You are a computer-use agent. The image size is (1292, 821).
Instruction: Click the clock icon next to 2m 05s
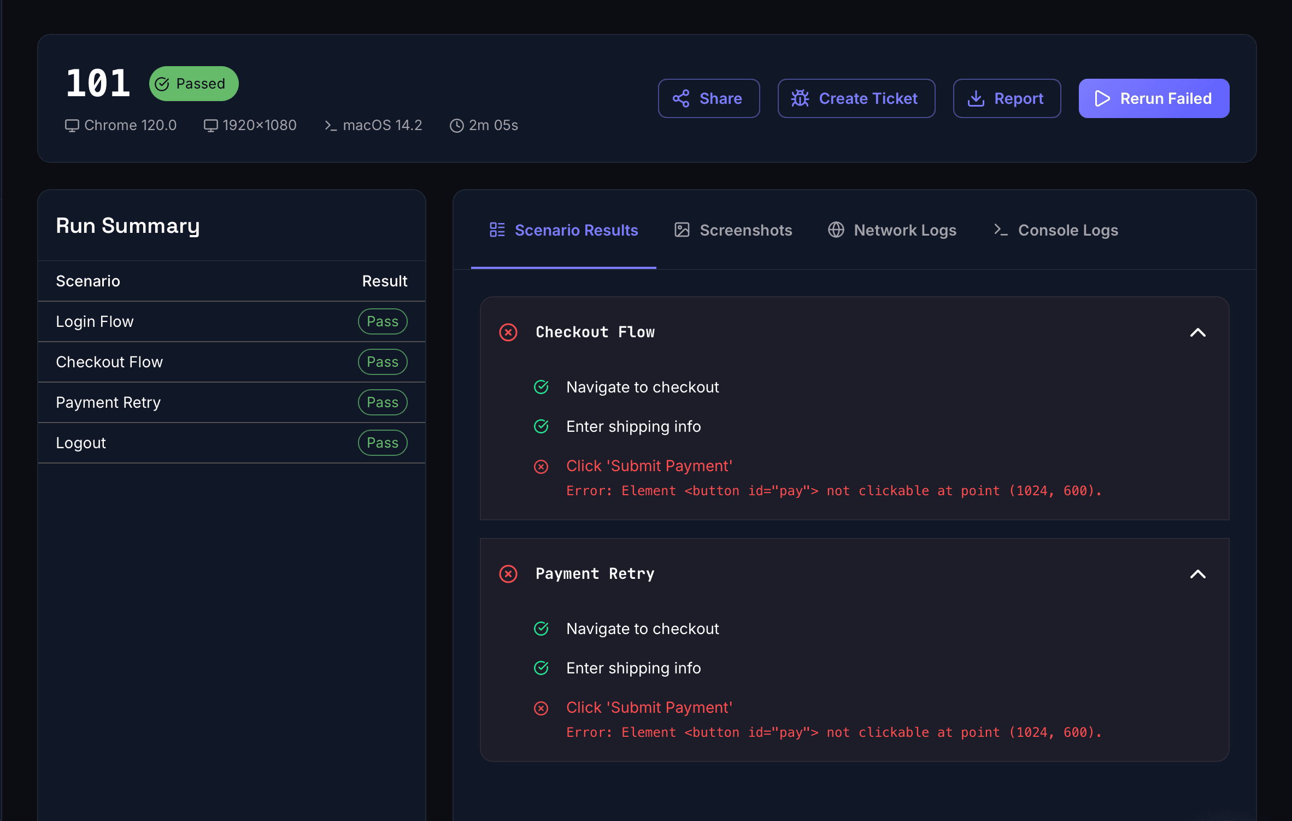click(x=456, y=126)
